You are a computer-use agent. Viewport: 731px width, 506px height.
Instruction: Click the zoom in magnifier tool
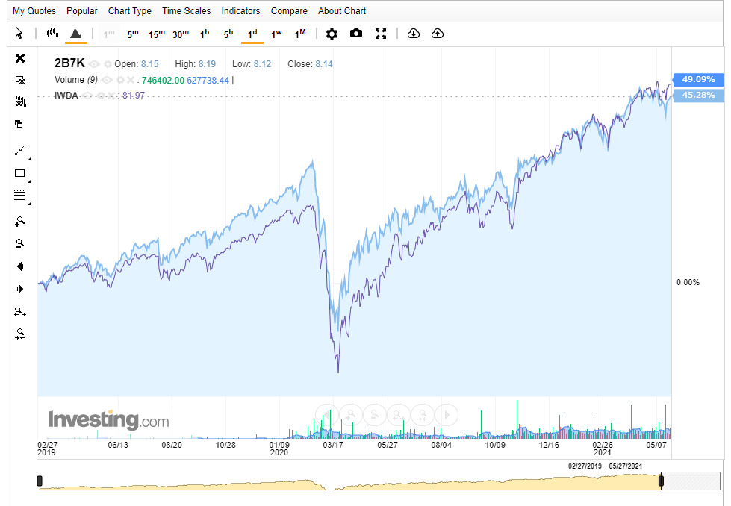point(20,221)
